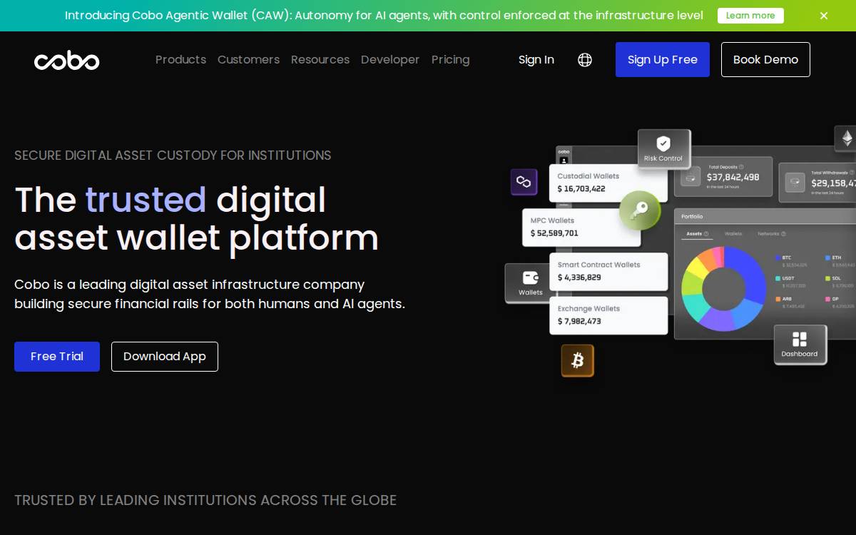This screenshot has width=856, height=535.
Task: Select the Assets tab in Portfolio
Action: coord(697,234)
